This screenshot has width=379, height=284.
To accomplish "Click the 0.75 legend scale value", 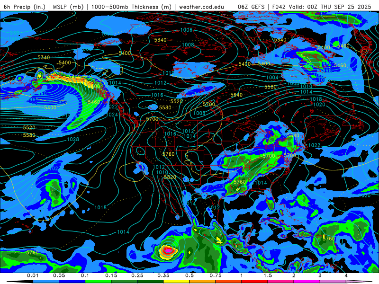I will pos(216,275).
